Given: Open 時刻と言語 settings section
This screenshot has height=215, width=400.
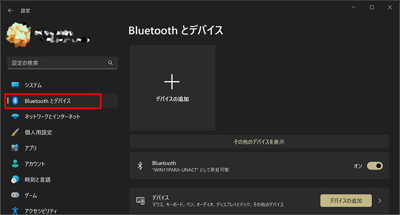Looking at the screenshot, I should [62, 180].
